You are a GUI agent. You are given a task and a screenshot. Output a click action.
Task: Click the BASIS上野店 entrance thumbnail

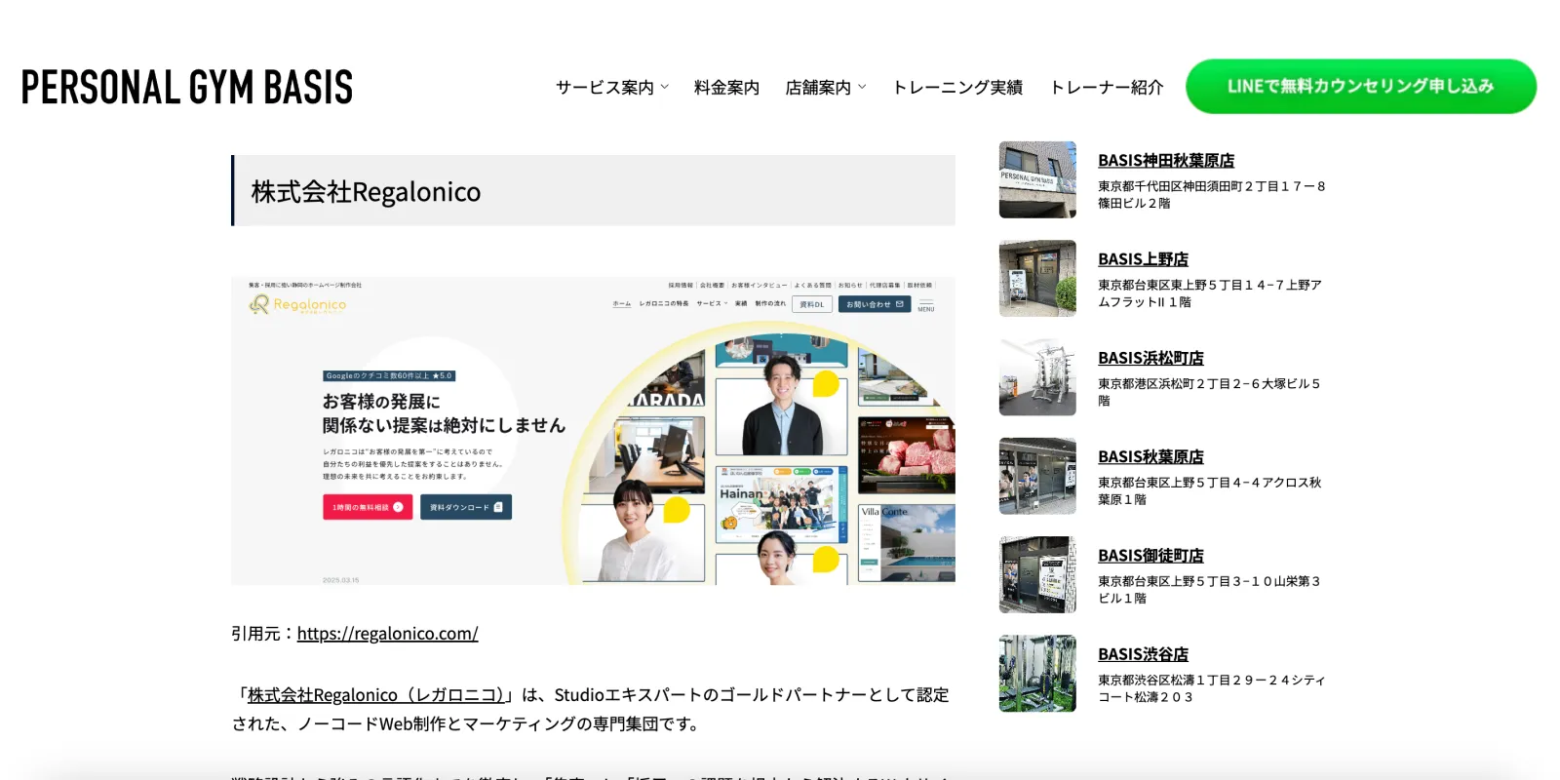coord(1037,278)
